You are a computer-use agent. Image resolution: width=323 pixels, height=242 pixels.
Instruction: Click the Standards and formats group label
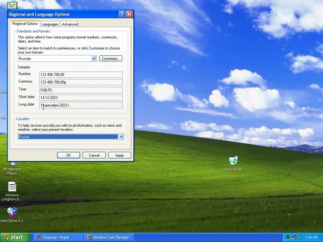click(x=33, y=31)
